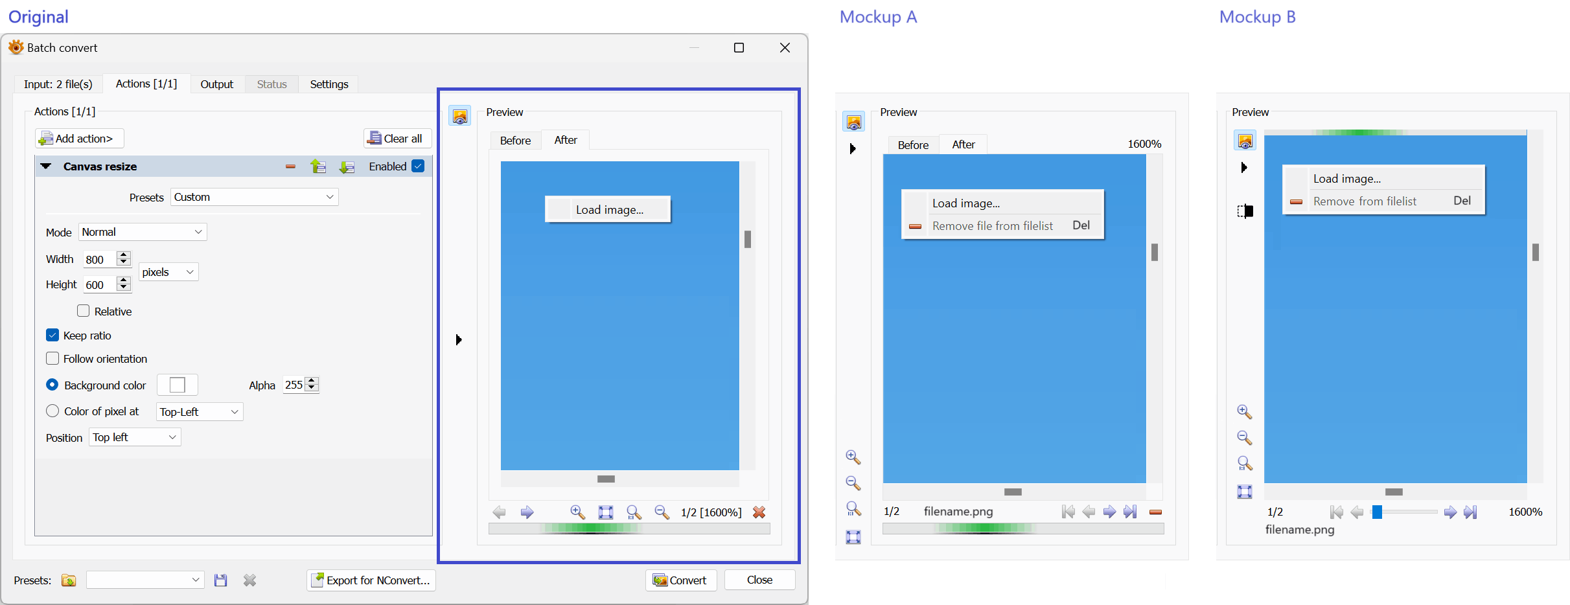Click the Clear all button
Screen dimensions: 1570x605
click(397, 139)
